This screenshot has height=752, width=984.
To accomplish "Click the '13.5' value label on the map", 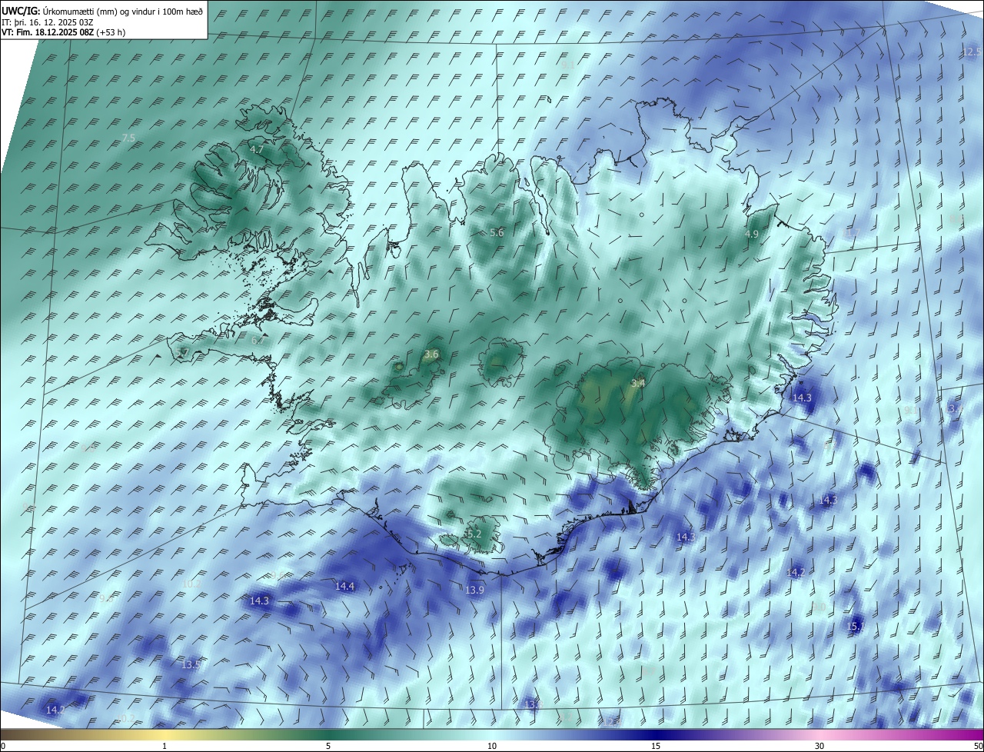I will click(191, 664).
